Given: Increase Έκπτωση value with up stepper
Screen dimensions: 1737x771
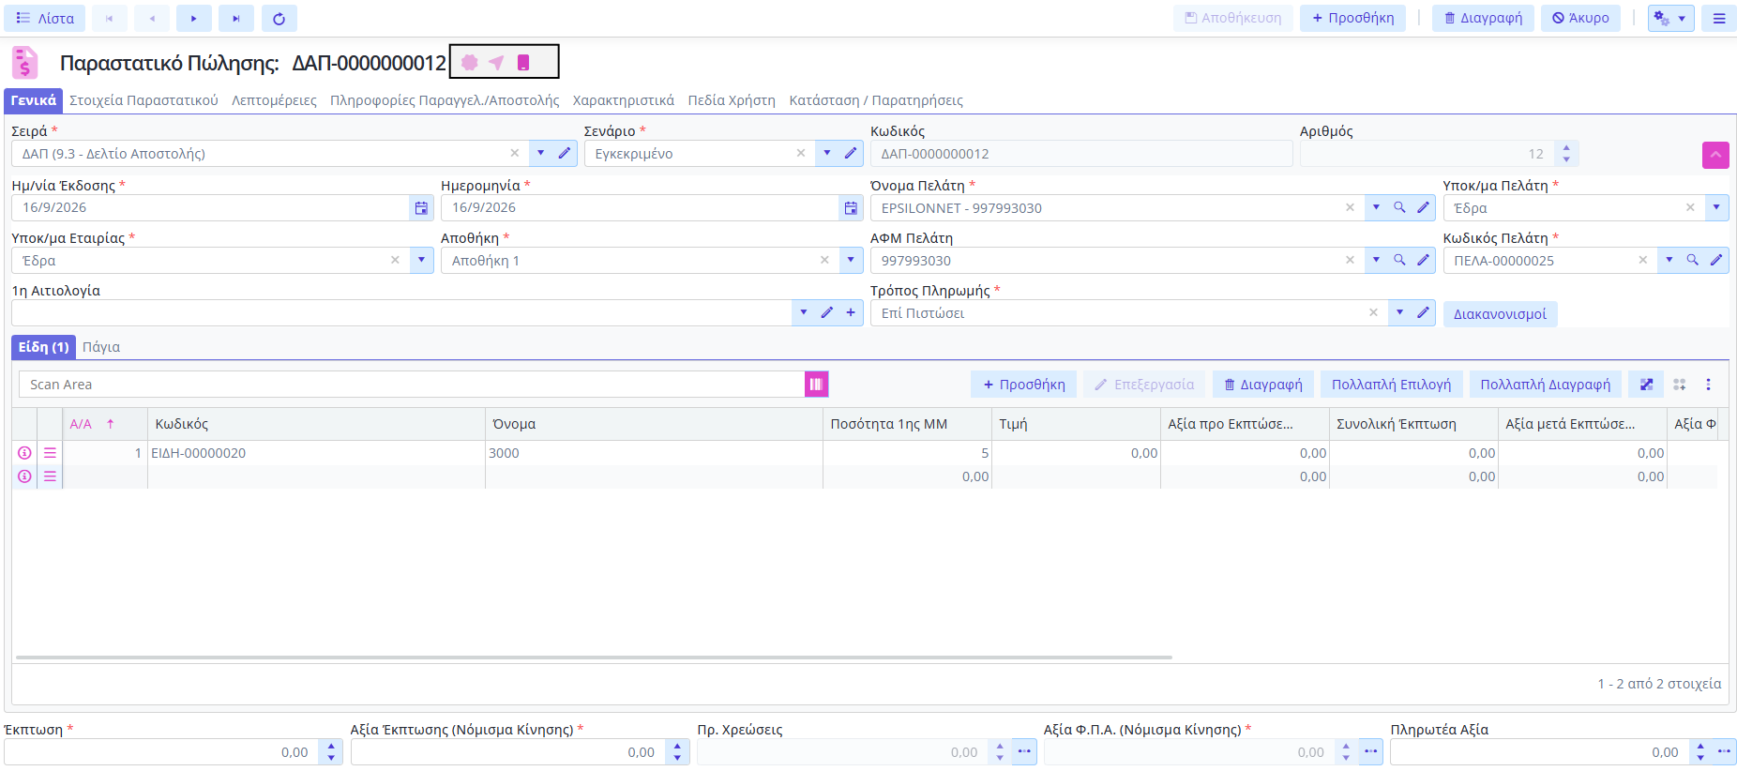Looking at the screenshot, I should (x=331, y=747).
